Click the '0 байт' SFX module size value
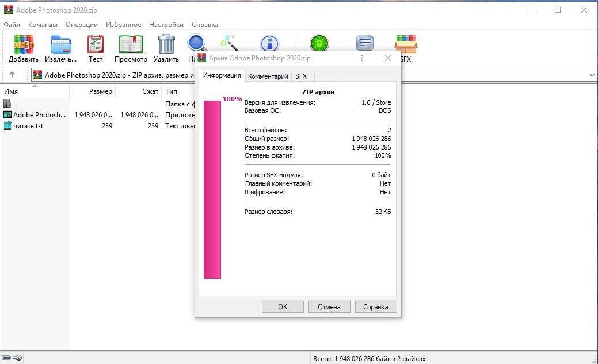Image resolution: width=598 pixels, height=364 pixels. pos(382,175)
